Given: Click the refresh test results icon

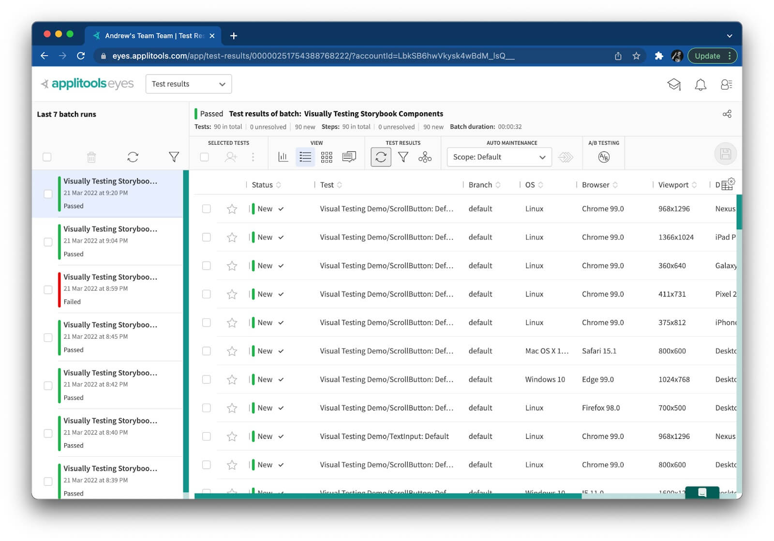Looking at the screenshot, I should coord(381,157).
